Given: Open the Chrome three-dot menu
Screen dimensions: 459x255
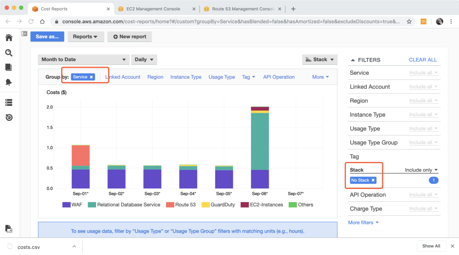Looking at the screenshot, I should 451,21.
